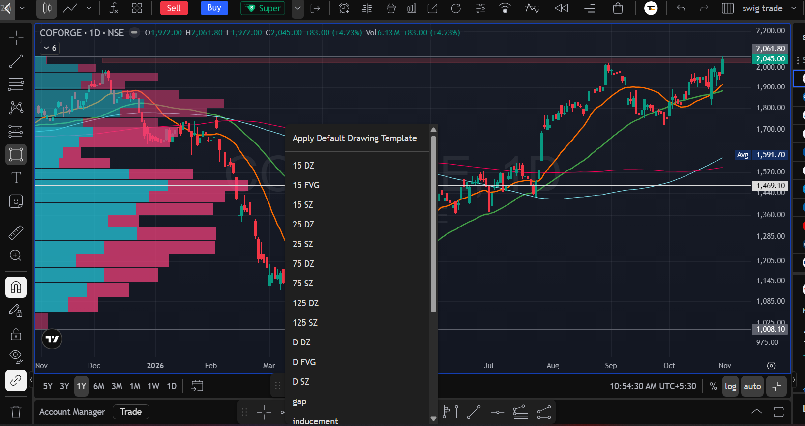This screenshot has width=805, height=426.
Task: Open the indicator templates grid icon
Action: [137, 8]
